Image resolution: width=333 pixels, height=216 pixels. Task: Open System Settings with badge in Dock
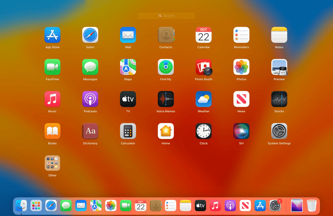275,205
